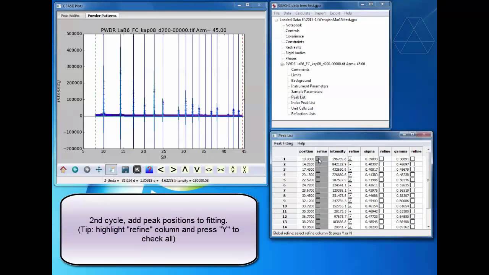Shift plot down with V icon
The image size is (489, 275).
[x=197, y=170]
